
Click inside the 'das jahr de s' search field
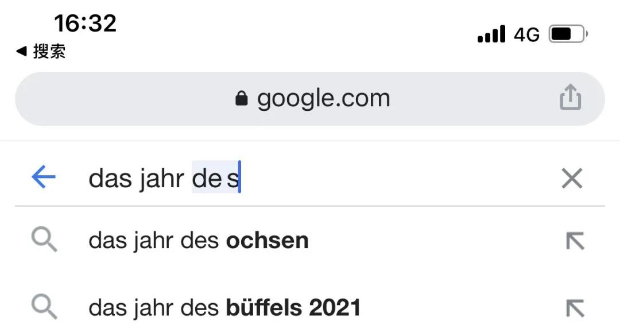(x=316, y=178)
